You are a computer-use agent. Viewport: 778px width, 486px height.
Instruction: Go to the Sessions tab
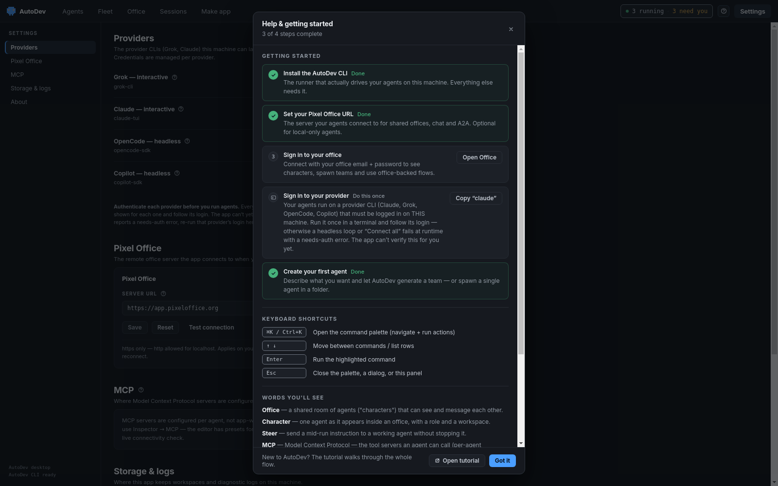click(x=173, y=11)
